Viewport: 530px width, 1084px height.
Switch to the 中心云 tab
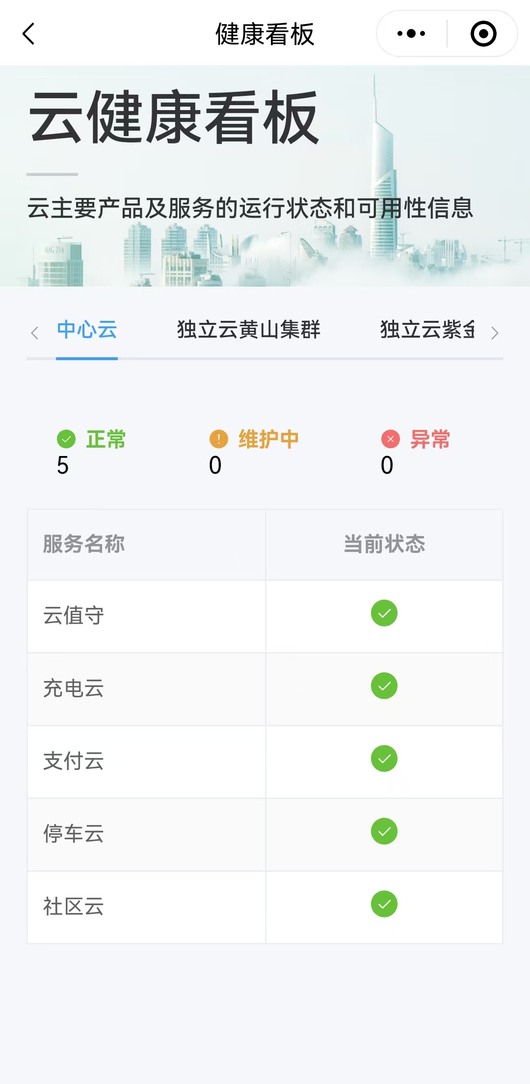(87, 330)
